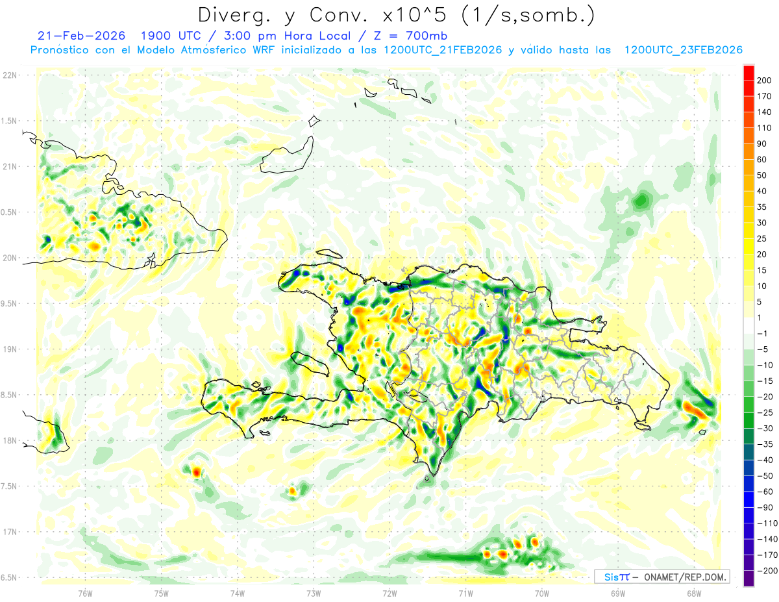Viewport: 779px width, 602px height.
Task: Click the valid-until time '1200UTC_23FEB2026'
Action: [683, 50]
